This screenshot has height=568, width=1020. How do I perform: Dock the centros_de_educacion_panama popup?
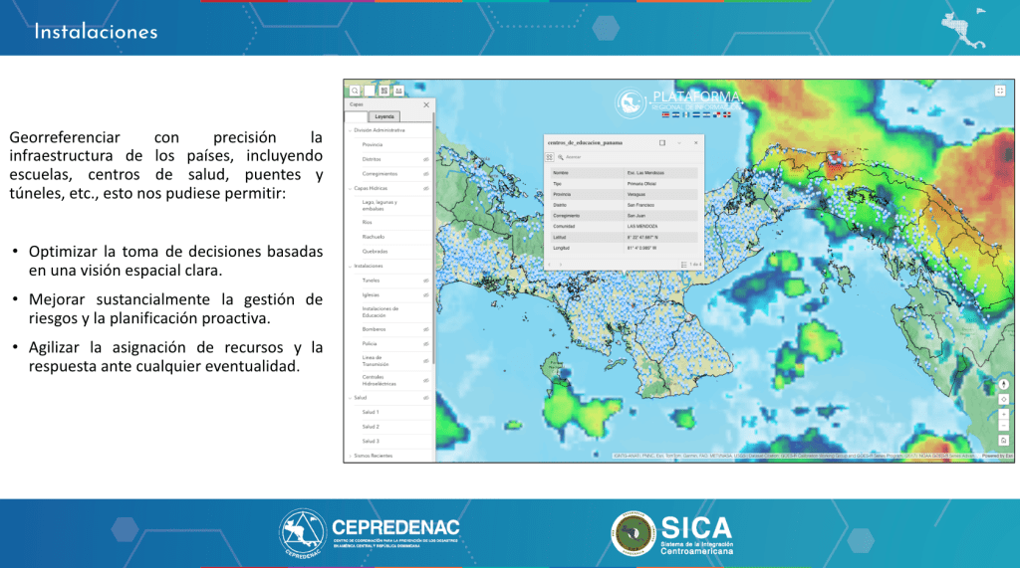pos(661,142)
